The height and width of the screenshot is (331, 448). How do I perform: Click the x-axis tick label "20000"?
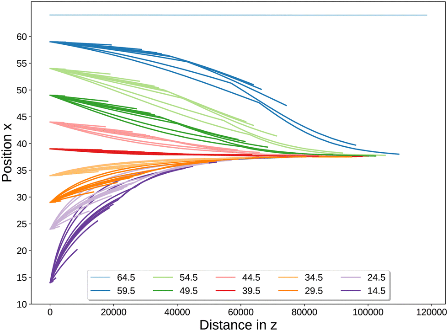tap(113, 312)
